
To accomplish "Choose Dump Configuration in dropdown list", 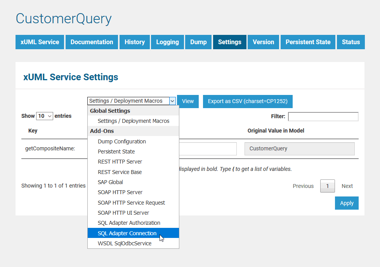I will tap(121, 141).
